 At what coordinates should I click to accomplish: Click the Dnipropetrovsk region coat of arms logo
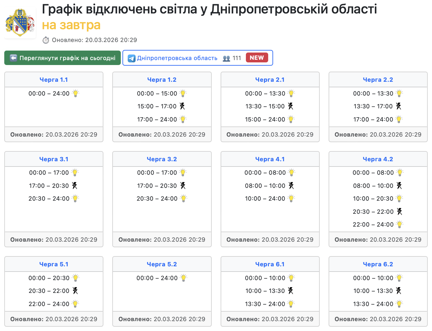[20, 23]
